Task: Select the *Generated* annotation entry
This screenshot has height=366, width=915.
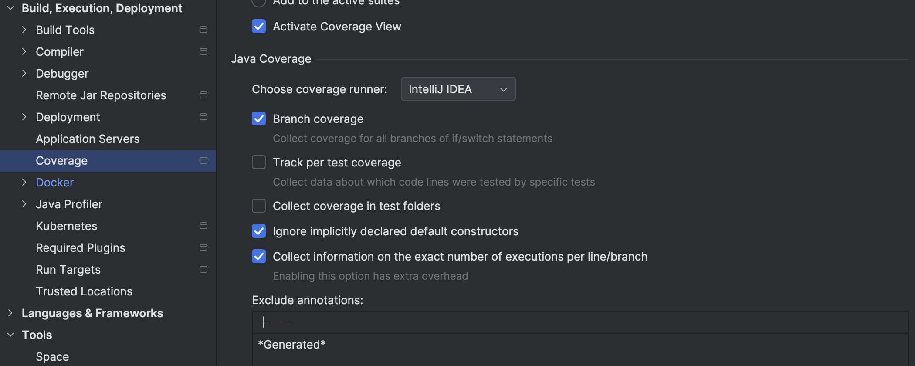Action: pyautogui.click(x=292, y=345)
